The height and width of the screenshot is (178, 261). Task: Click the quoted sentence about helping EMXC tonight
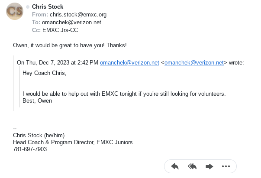[124, 94]
